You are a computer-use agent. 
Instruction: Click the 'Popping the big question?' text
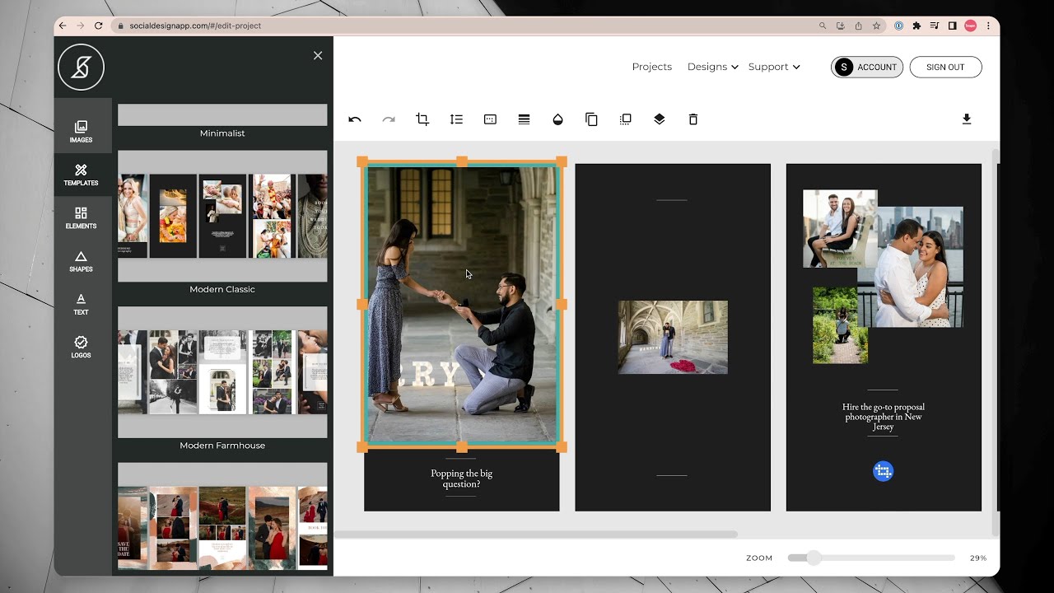click(461, 479)
